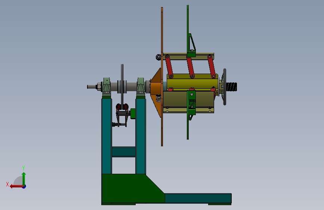
Task: Select the leftmost red link arm
Action: (169, 67)
